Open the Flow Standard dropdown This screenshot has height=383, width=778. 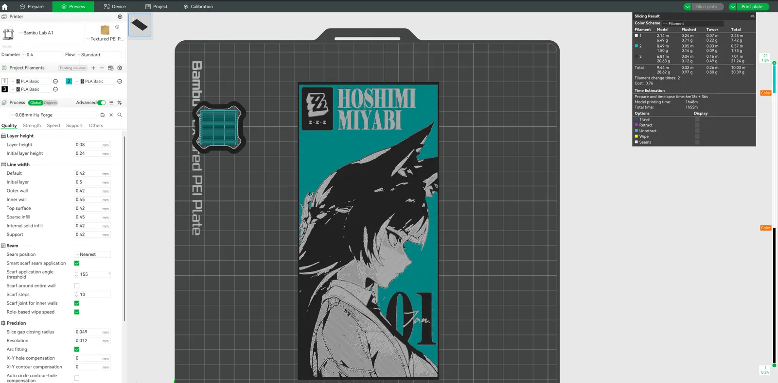(99, 55)
